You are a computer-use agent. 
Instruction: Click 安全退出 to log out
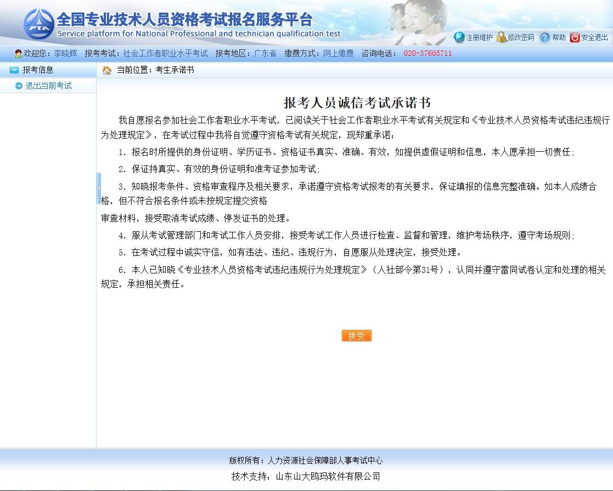(x=594, y=37)
